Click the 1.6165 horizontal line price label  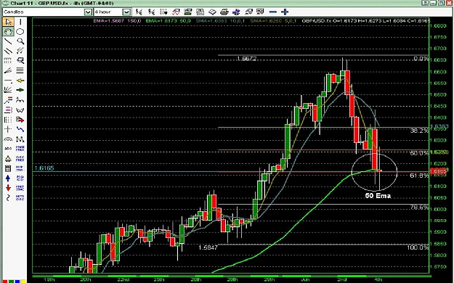(x=44, y=168)
